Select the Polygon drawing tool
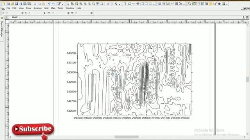250x140 pixels. (x=129, y=3)
